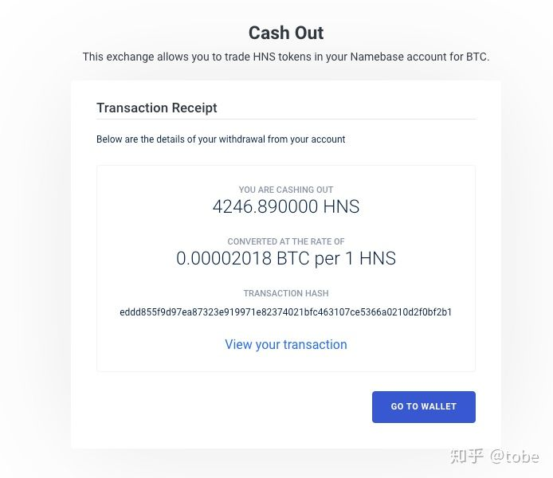553x478 pixels.
Task: Click the withdrawal details sentence
Action: point(221,139)
